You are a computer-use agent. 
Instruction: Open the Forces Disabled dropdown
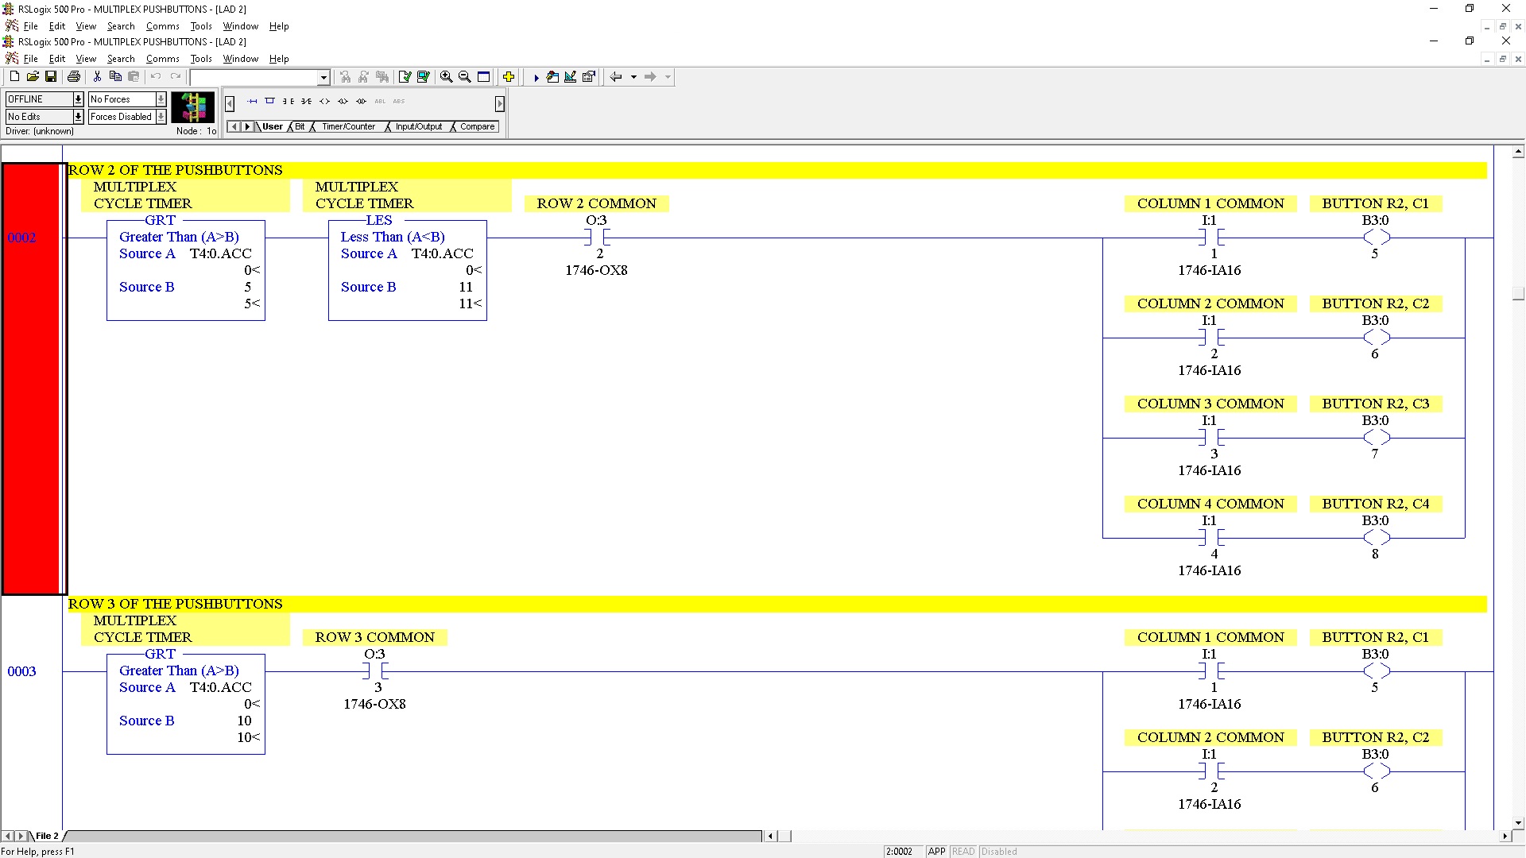coord(161,117)
